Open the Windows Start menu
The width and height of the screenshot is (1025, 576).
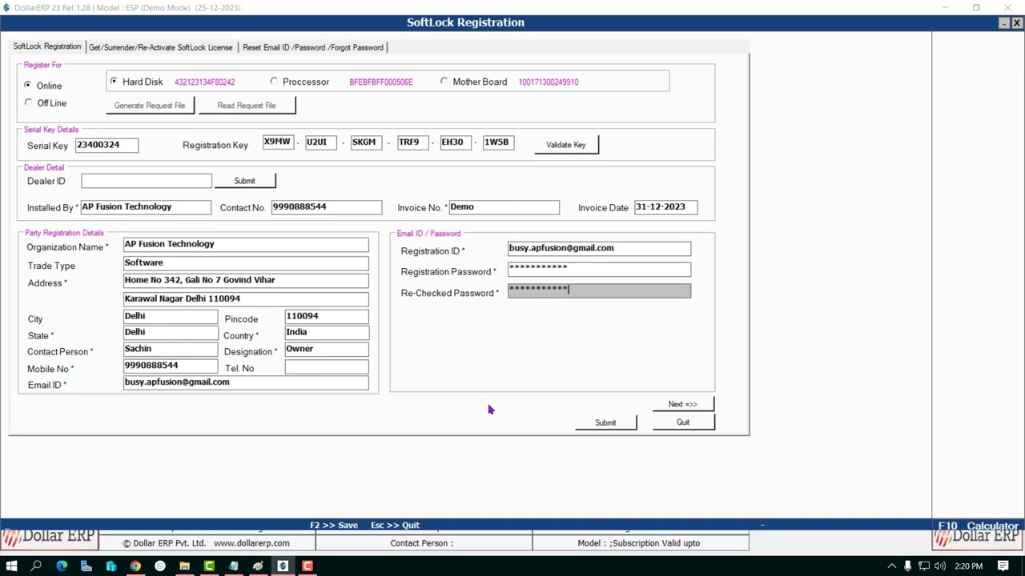(11, 566)
